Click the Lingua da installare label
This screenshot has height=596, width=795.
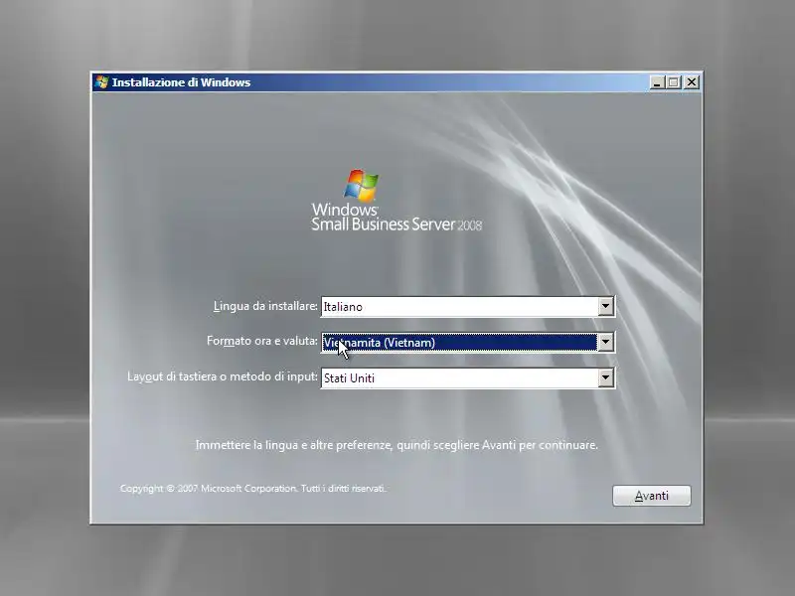pyautogui.click(x=265, y=306)
